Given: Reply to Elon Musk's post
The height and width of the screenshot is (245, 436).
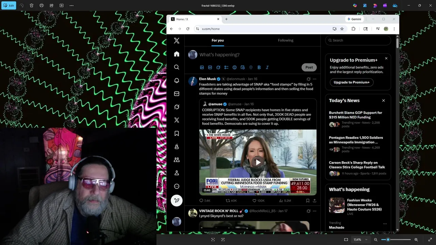Looking at the screenshot, I should coord(204,201).
